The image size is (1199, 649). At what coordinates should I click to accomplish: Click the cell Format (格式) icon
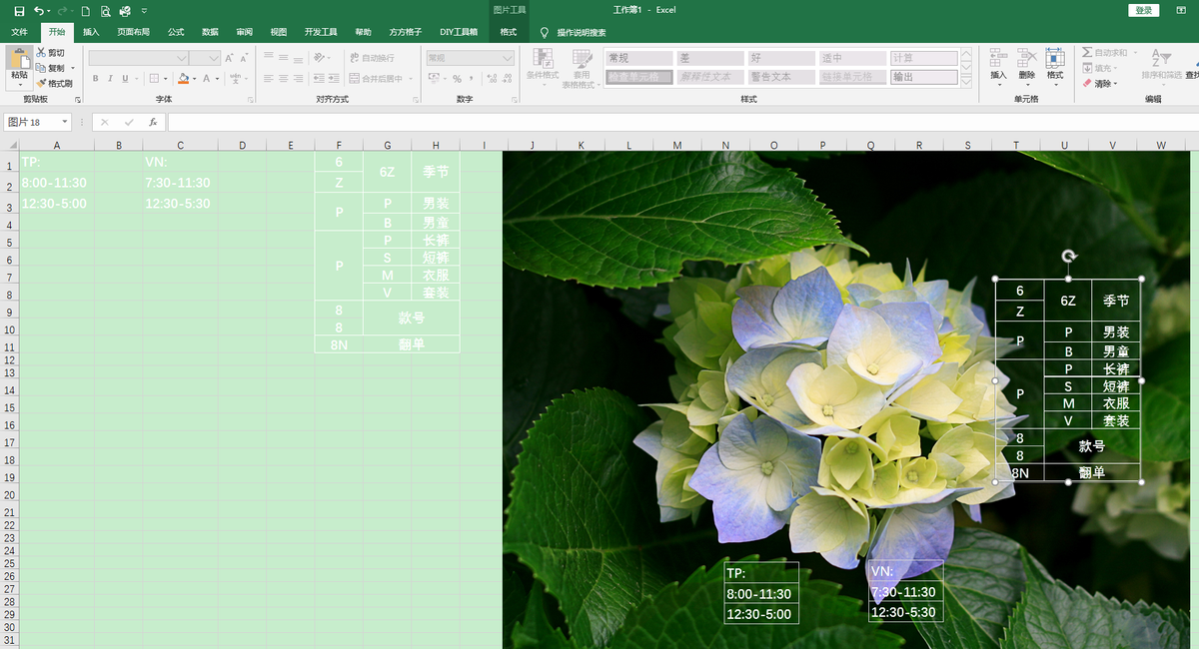[1054, 58]
